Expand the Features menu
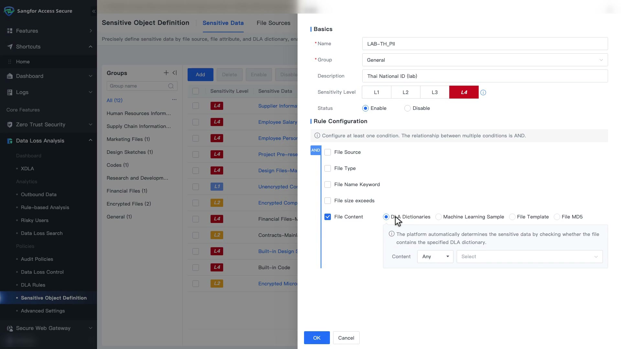The height and width of the screenshot is (349, 621). point(91,31)
